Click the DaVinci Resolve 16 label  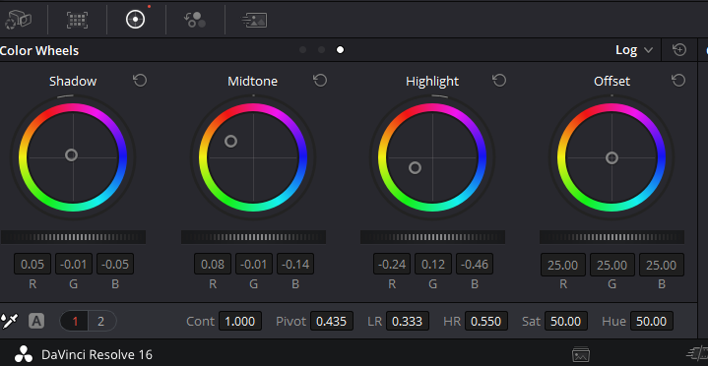[97, 355]
